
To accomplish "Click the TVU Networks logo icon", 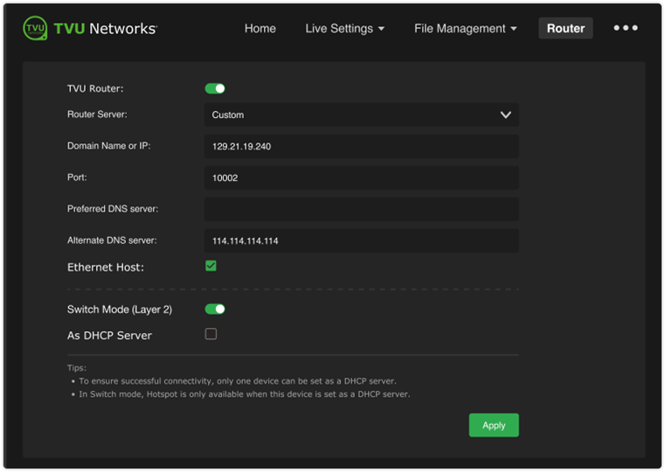I will [35, 28].
